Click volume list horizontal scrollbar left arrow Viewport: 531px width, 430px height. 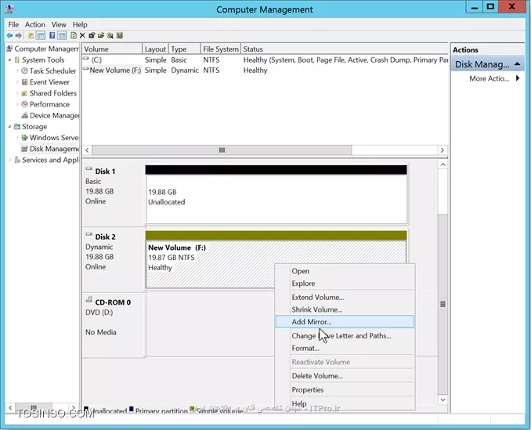(x=87, y=150)
